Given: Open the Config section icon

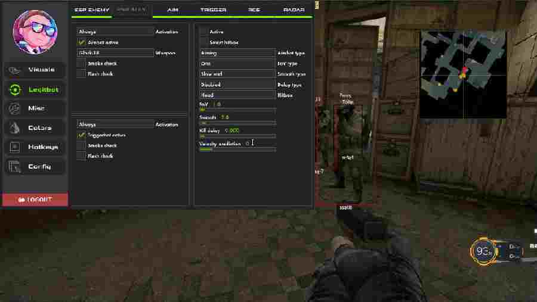Looking at the screenshot, I should tap(14, 167).
